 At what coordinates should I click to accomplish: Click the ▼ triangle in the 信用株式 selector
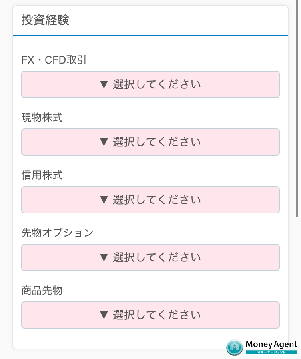104,200
